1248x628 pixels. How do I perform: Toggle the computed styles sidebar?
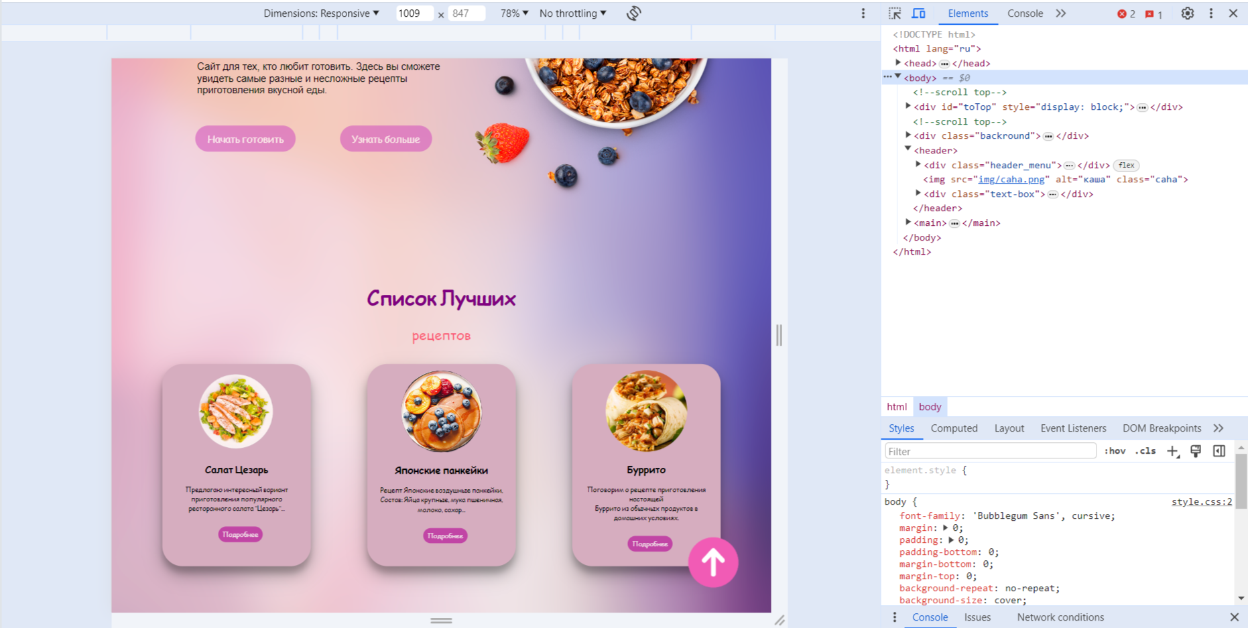point(1219,451)
